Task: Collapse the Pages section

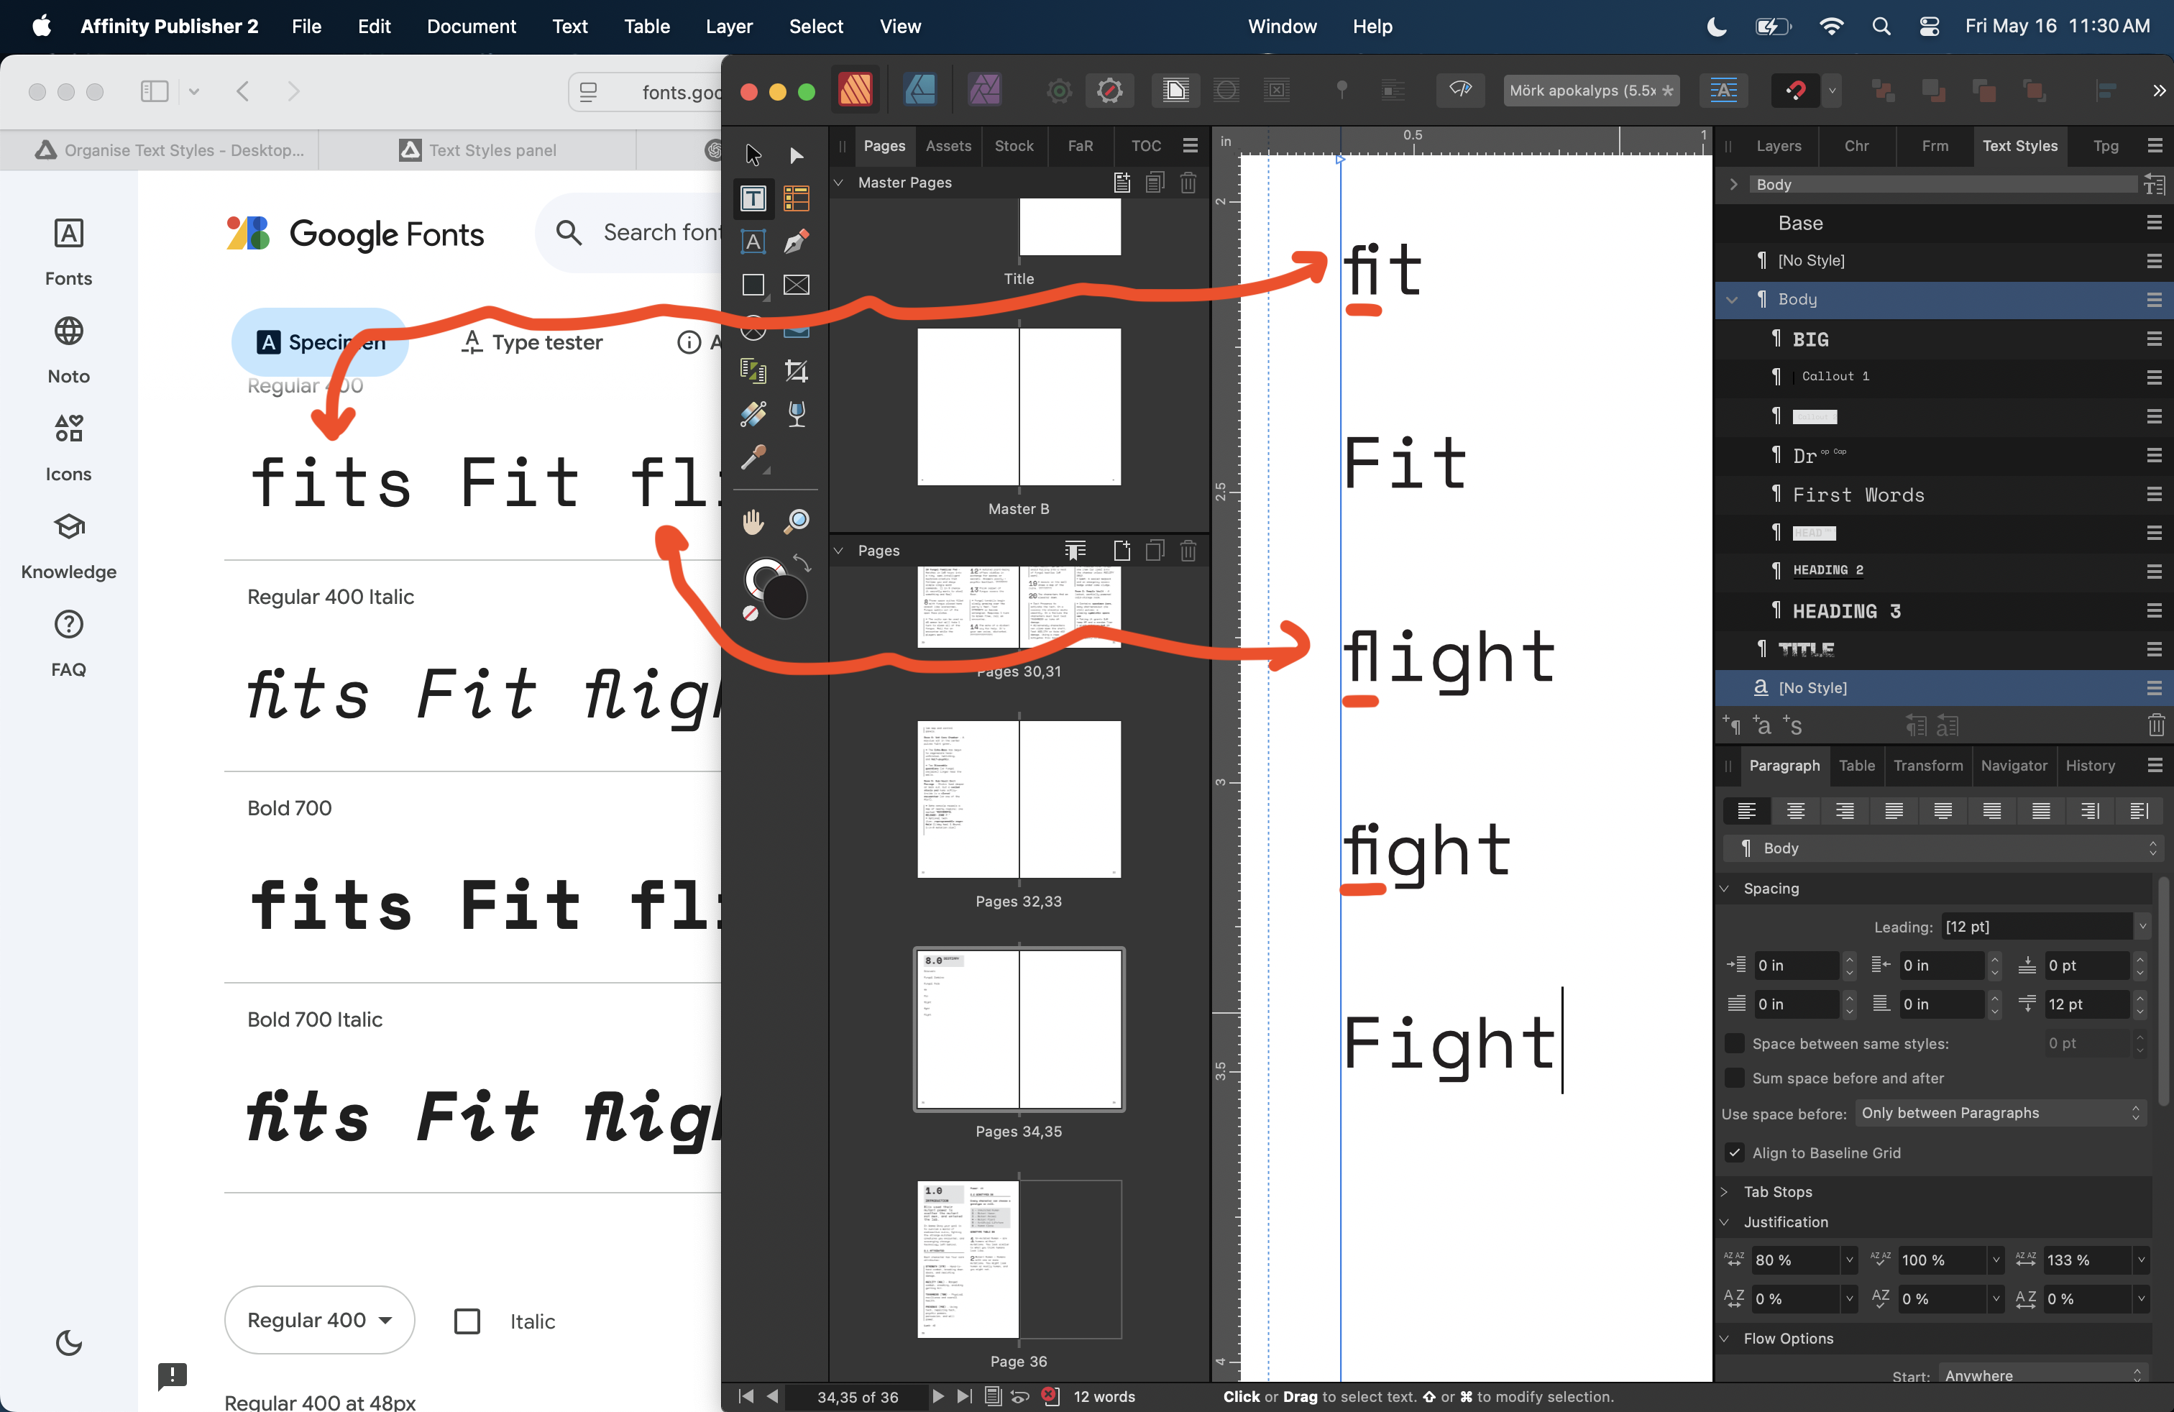Action: [x=838, y=551]
